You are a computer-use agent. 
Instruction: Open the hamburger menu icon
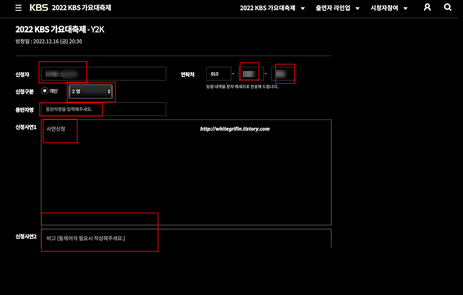pos(19,8)
